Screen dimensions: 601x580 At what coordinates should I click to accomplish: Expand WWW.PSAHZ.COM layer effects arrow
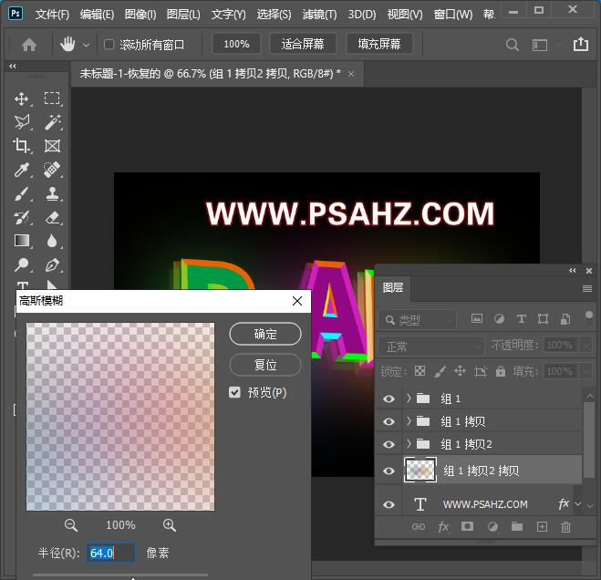[x=578, y=503]
